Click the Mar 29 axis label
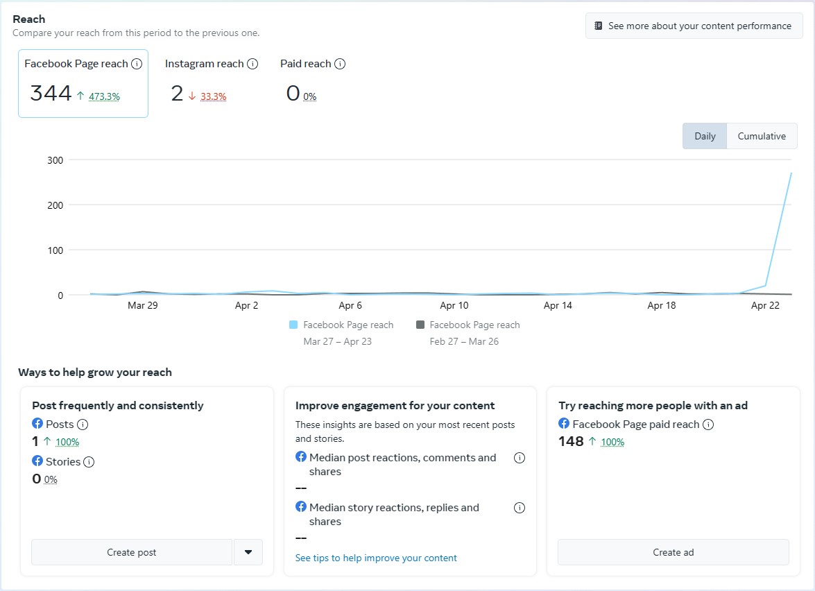The height and width of the screenshot is (591, 815). [x=143, y=306]
